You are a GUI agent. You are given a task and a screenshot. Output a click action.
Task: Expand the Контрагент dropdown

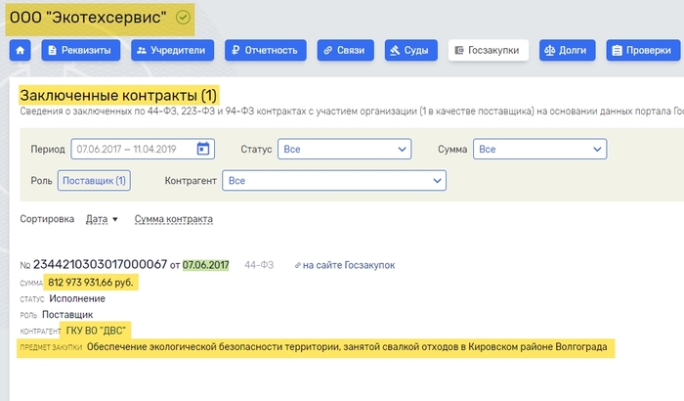(334, 181)
